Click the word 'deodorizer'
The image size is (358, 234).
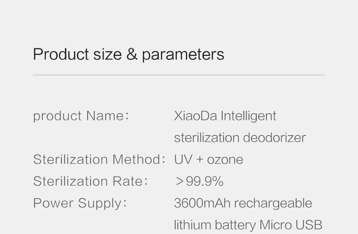[274, 138]
